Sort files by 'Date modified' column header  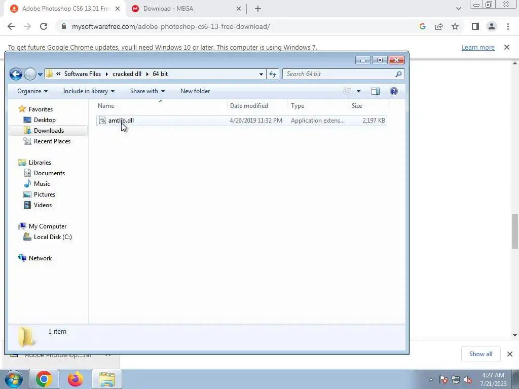click(x=257, y=106)
